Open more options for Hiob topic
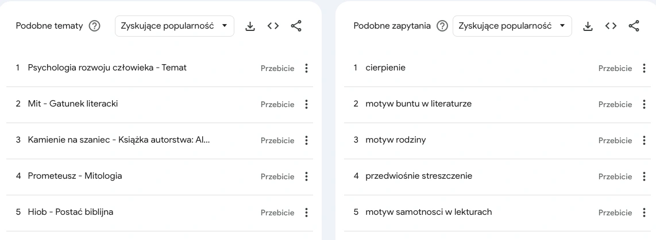 click(x=307, y=213)
